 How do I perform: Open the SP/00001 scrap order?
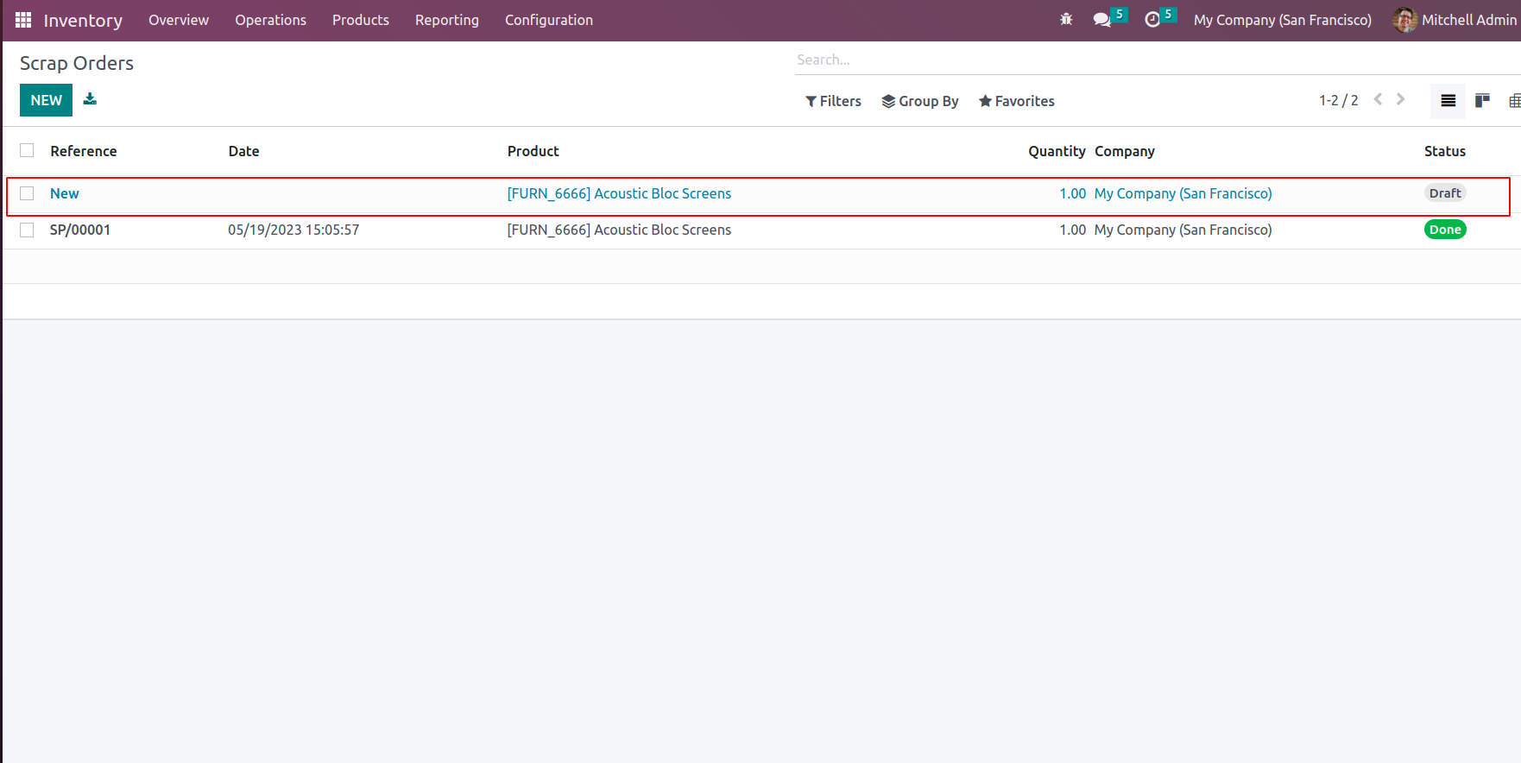80,230
